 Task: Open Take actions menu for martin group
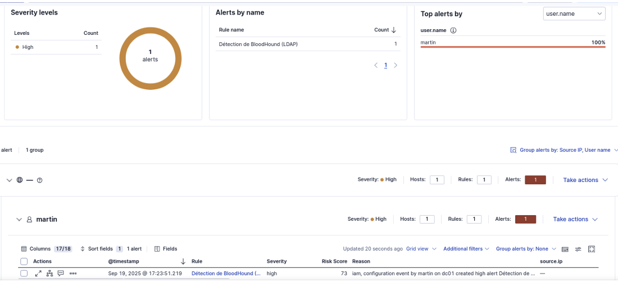pos(575,219)
